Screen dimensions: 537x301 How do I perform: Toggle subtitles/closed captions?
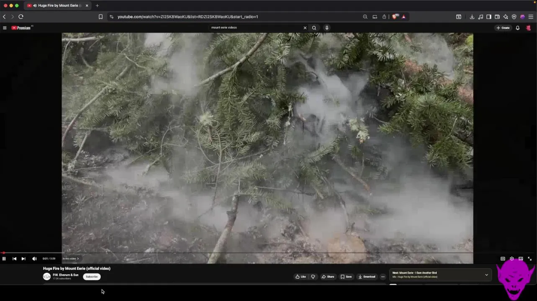[x=503, y=259]
